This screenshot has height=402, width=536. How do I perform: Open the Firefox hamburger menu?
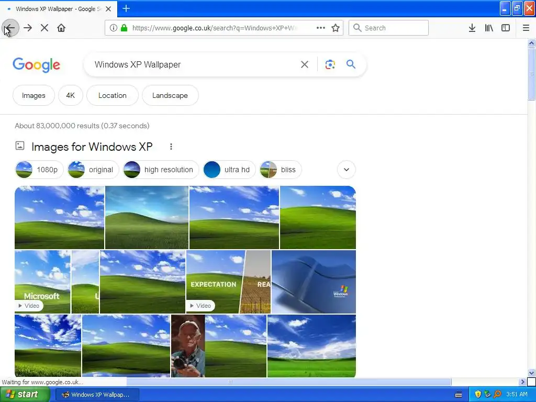click(x=526, y=28)
